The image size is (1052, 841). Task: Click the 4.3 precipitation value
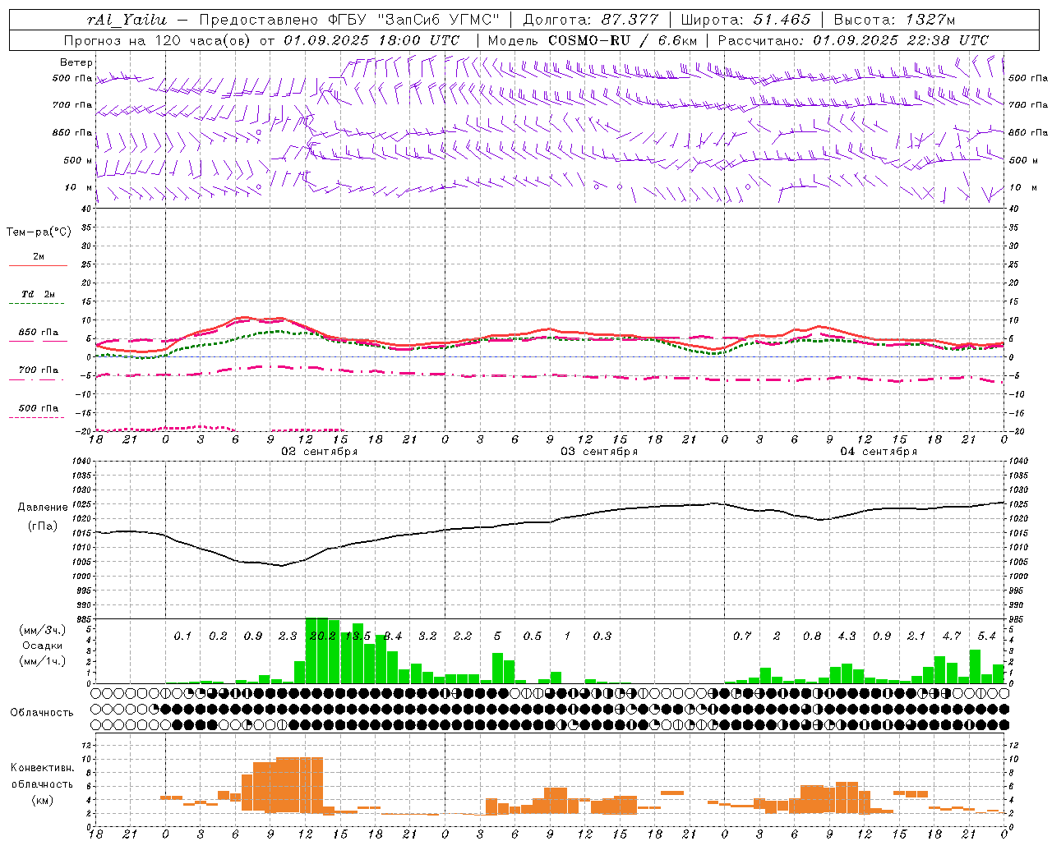pyautogui.click(x=847, y=636)
